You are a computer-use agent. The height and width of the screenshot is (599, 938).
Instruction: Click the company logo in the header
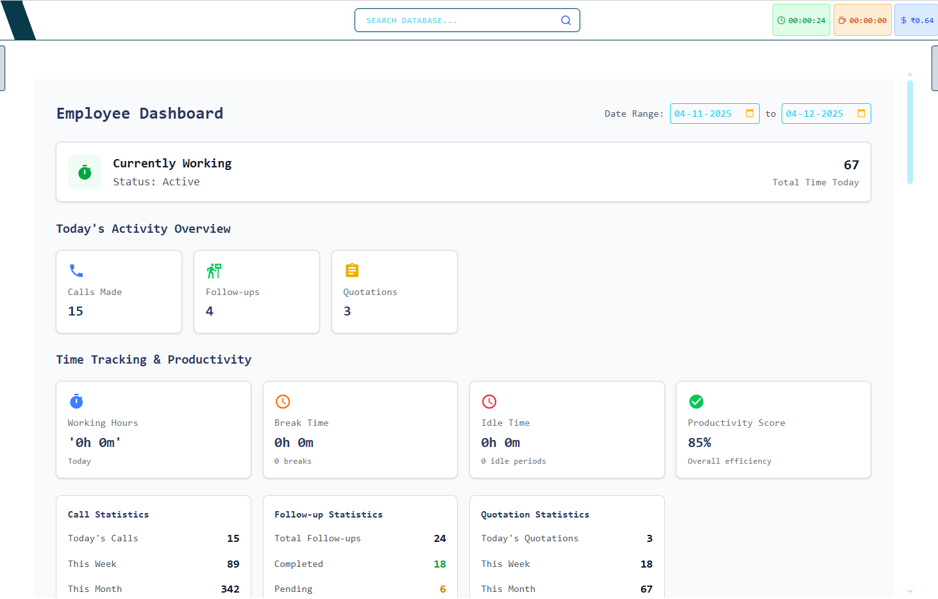19,20
